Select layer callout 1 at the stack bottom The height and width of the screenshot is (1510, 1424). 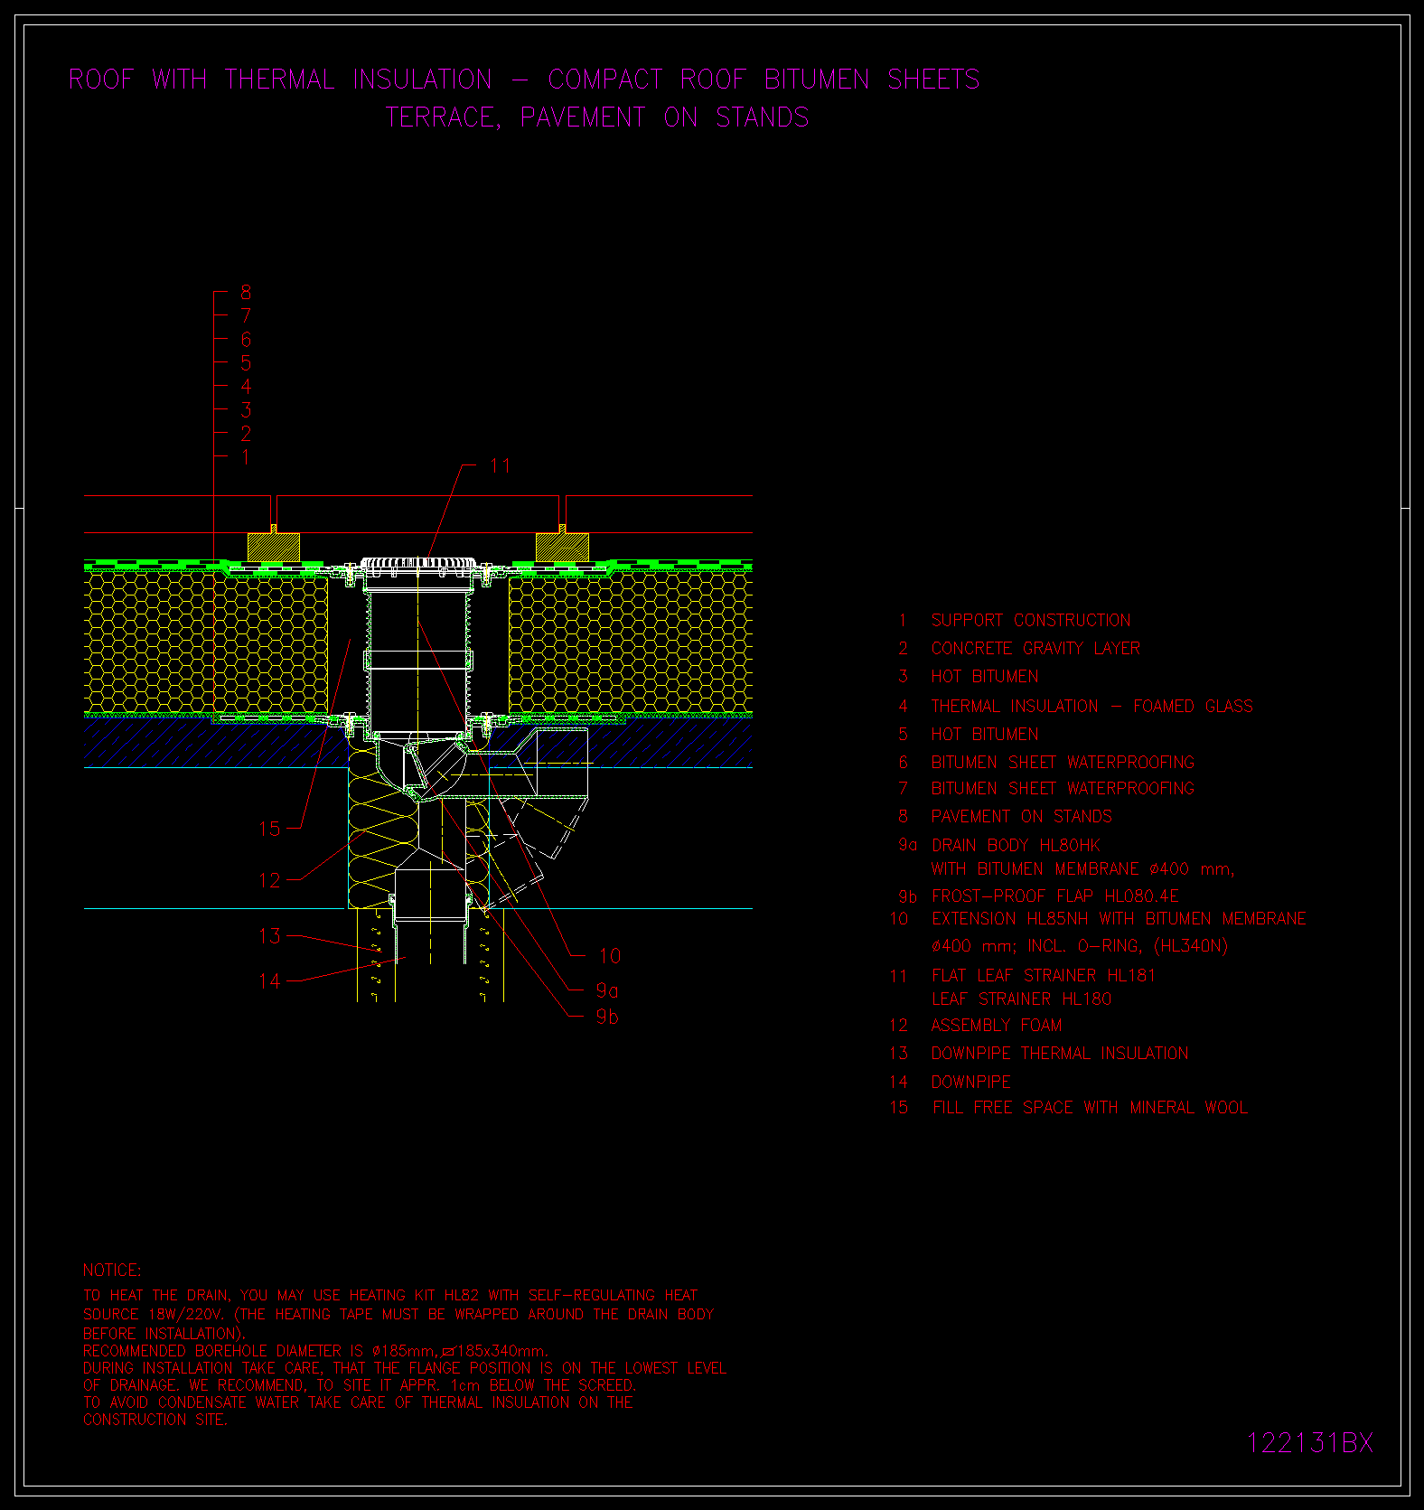tap(246, 457)
